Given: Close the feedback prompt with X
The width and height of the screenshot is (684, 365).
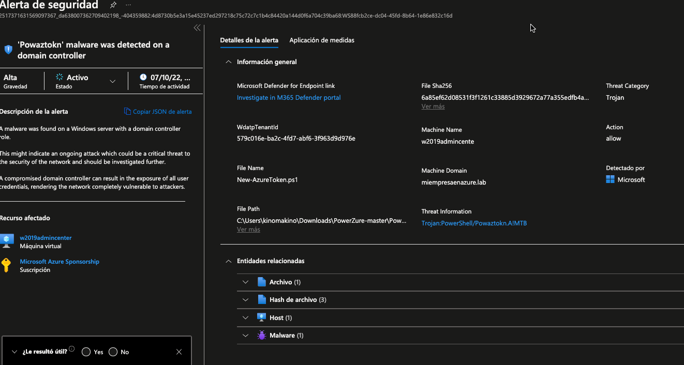Looking at the screenshot, I should 179,352.
